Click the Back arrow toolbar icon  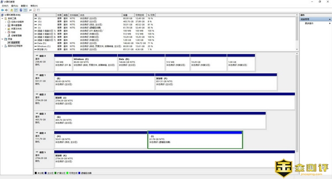pos(3,9)
